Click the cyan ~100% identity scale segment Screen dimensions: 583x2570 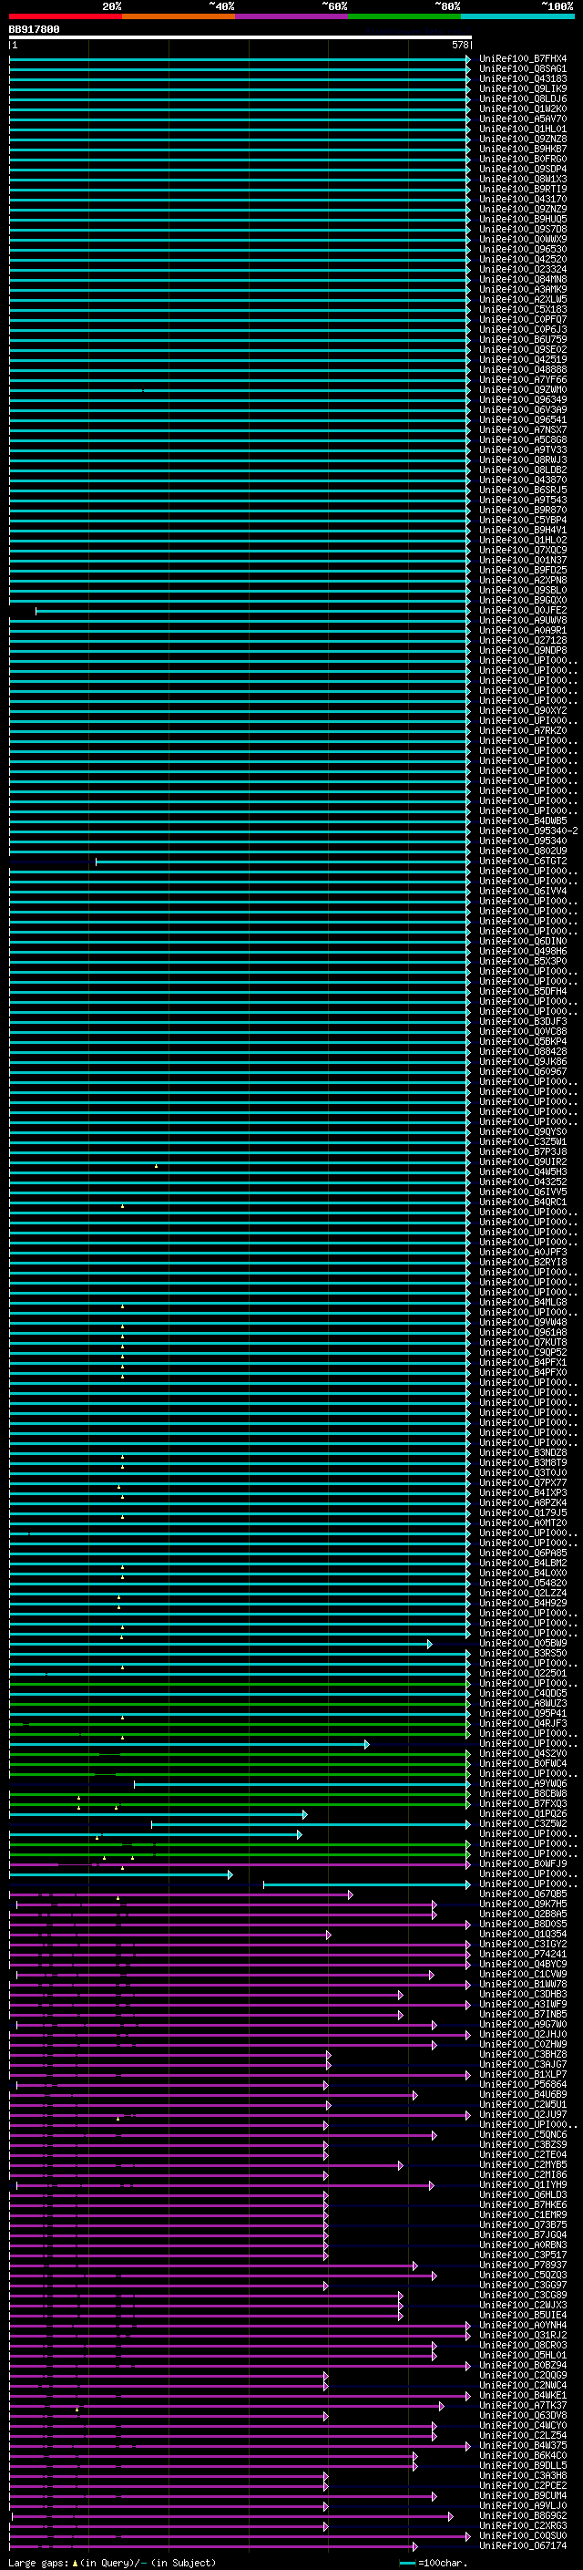[517, 16]
